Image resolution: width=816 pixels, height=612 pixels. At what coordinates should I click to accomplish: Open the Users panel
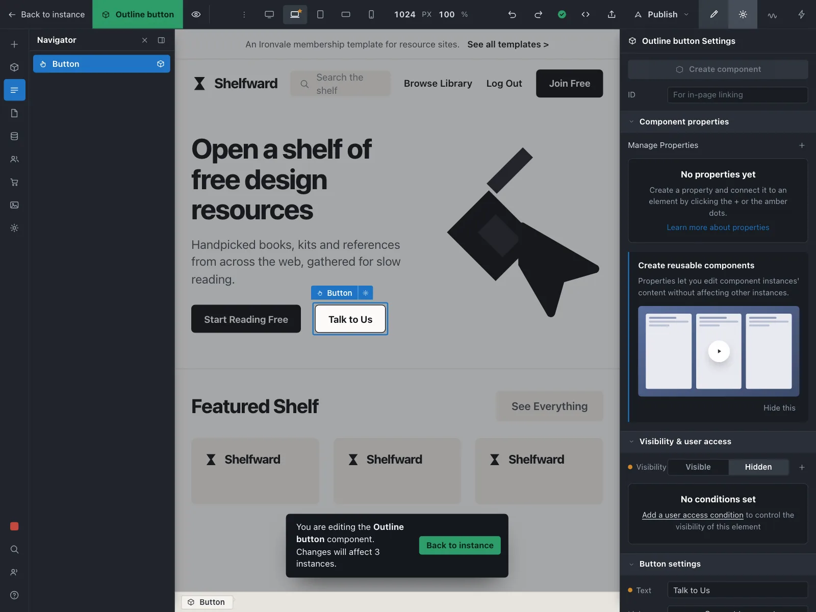point(14,159)
